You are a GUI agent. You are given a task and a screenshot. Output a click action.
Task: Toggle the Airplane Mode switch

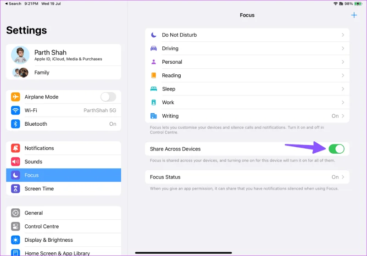coord(108,97)
